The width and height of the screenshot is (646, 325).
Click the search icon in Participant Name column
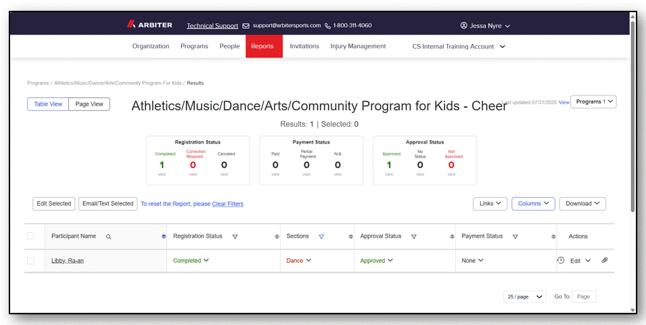[109, 237]
